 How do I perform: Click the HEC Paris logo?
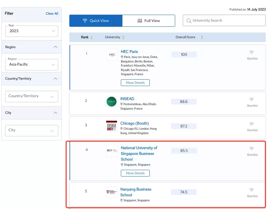click(112, 54)
